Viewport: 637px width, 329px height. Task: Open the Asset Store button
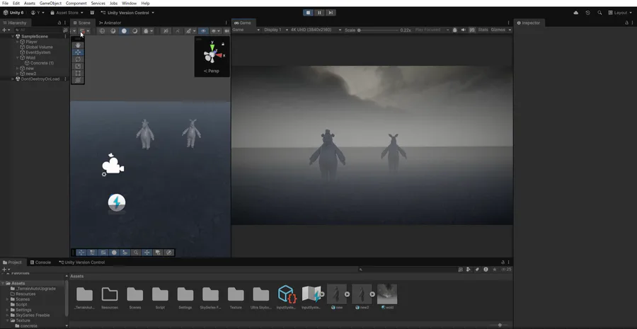coord(67,13)
